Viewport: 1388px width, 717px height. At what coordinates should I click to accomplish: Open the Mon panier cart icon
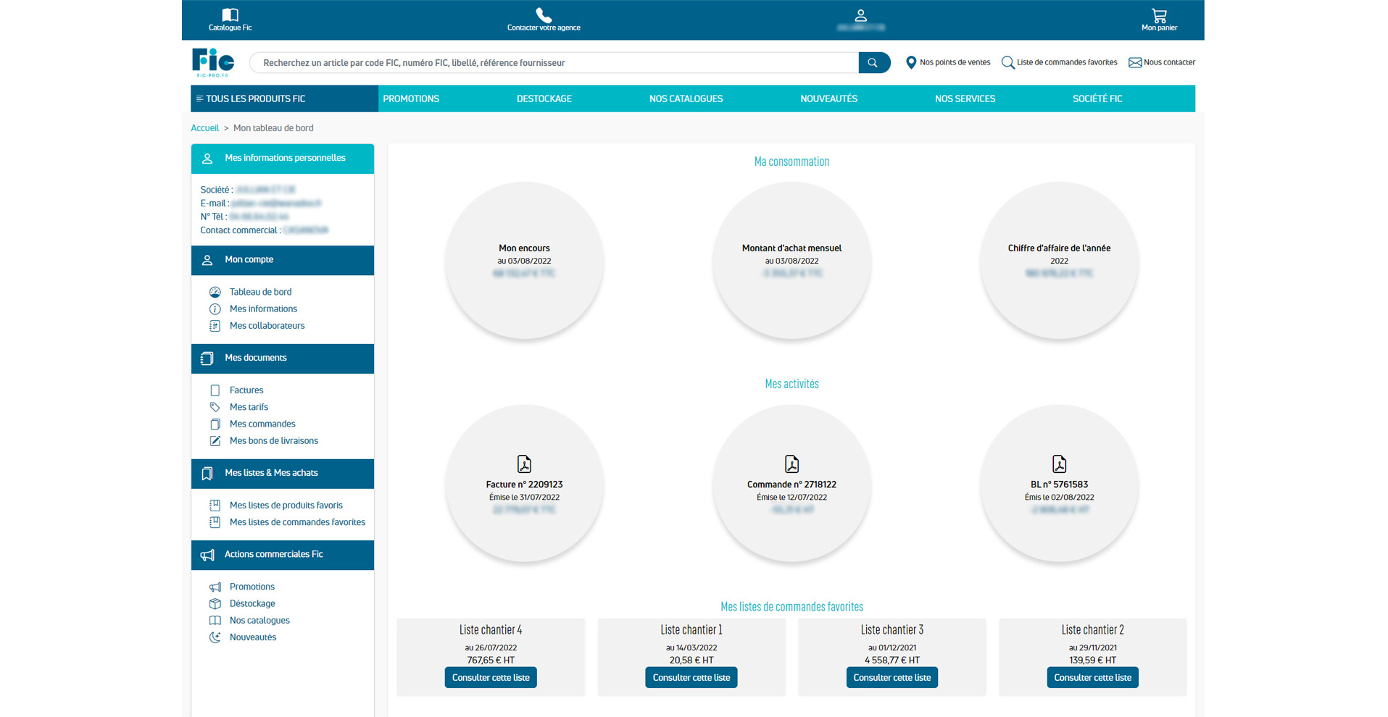point(1159,15)
